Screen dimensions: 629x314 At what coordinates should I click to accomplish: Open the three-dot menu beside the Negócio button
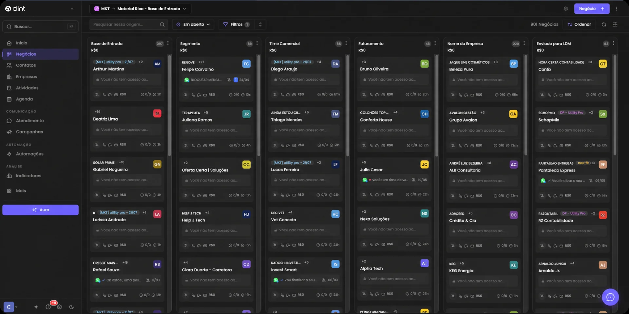[616, 9]
